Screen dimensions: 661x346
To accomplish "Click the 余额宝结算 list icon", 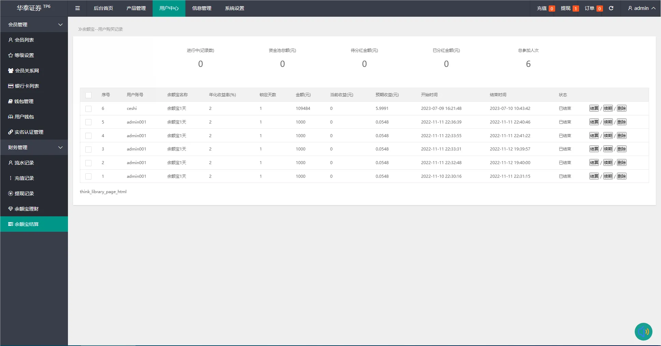I will click(11, 224).
